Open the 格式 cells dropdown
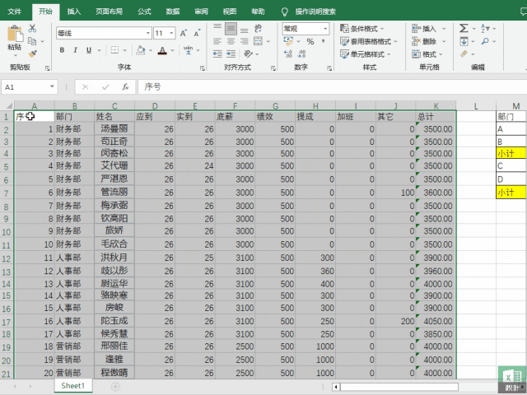The image size is (527, 395). coord(441,54)
